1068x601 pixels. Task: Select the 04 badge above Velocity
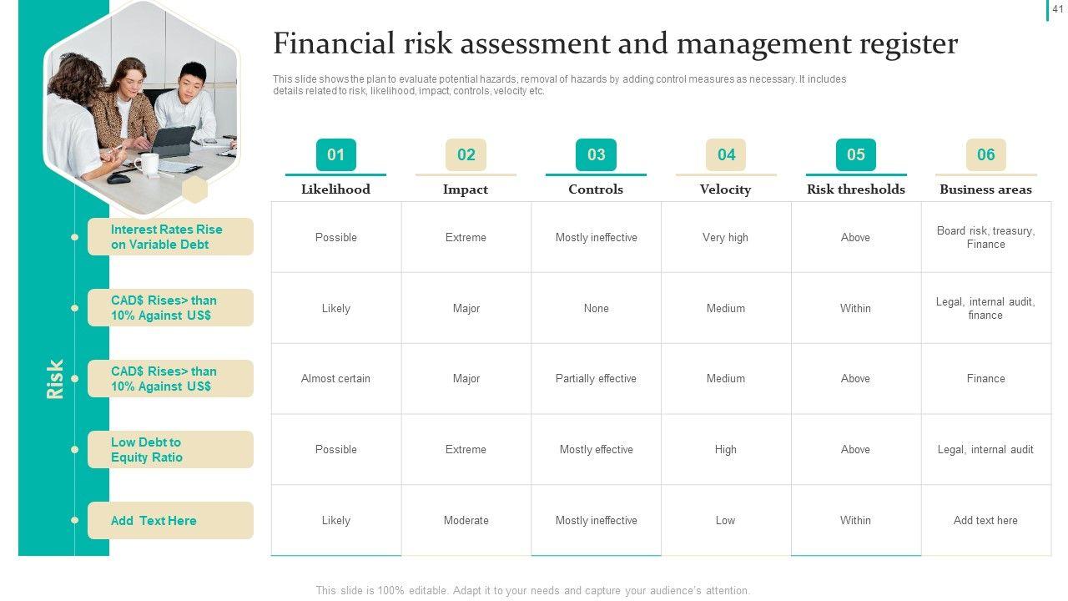(x=726, y=154)
